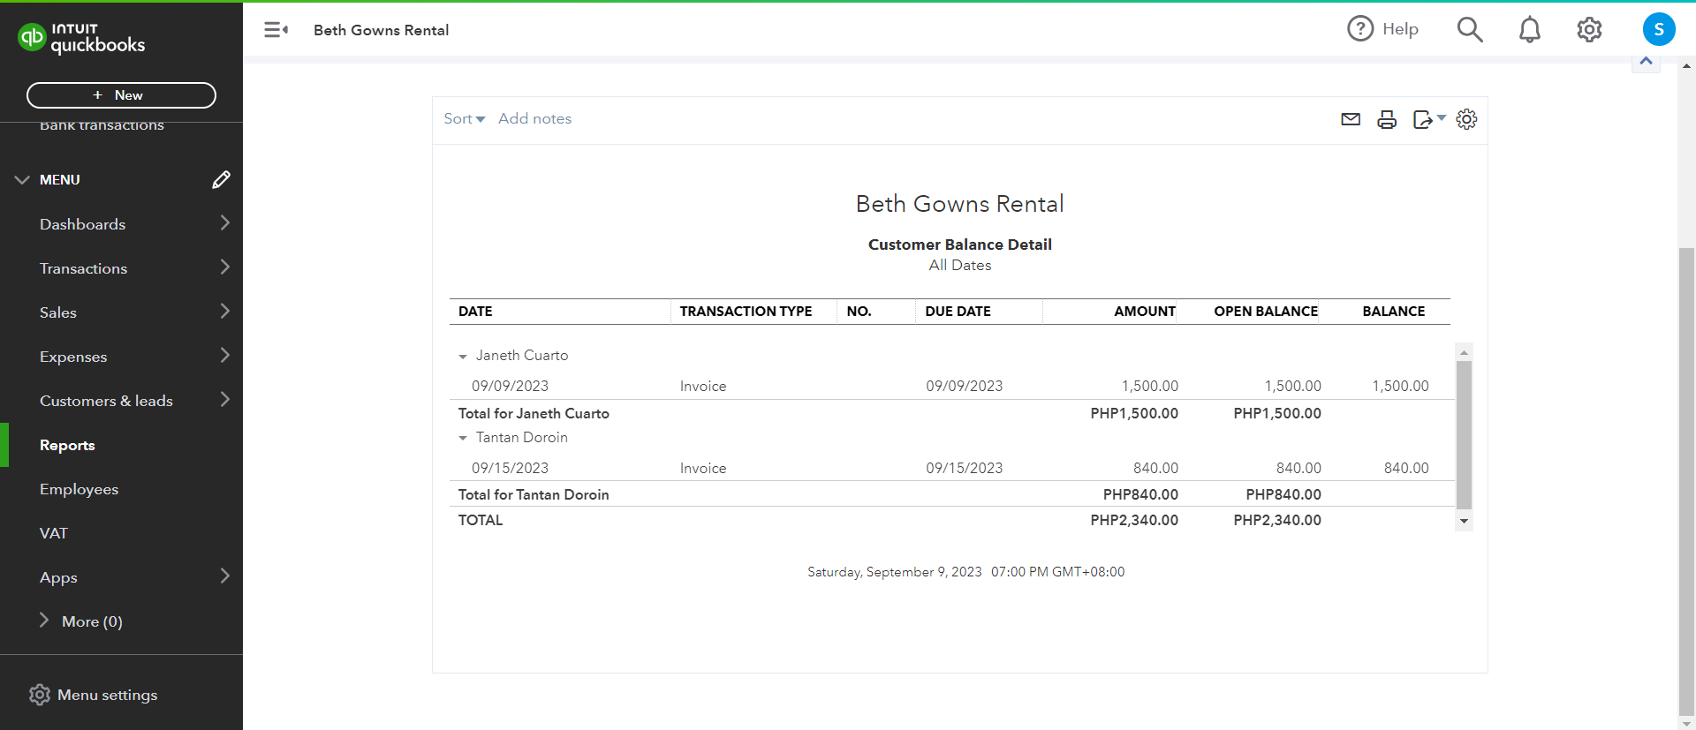This screenshot has width=1696, height=730.
Task: Open notifications bell
Action: point(1530,29)
